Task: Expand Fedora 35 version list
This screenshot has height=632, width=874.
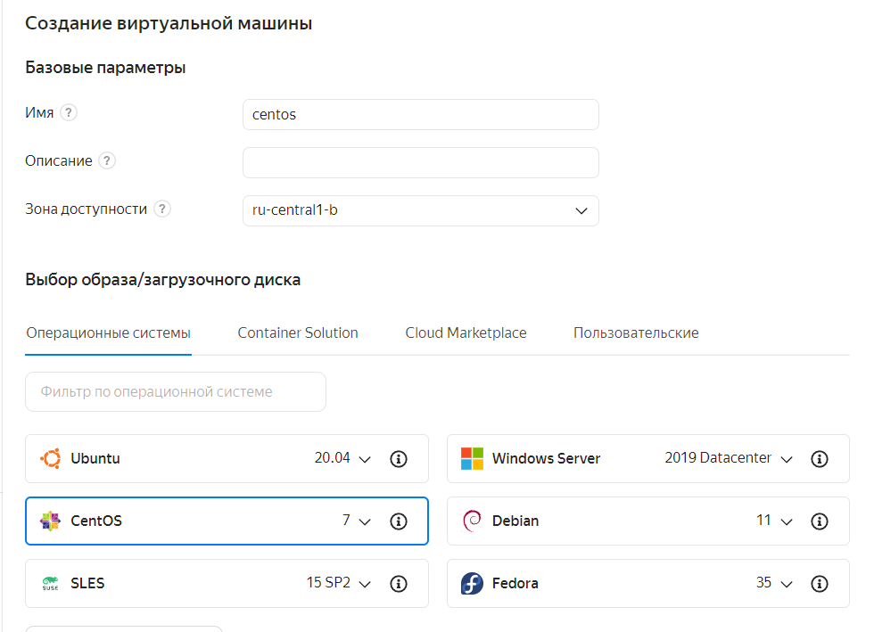Action: 774,583
